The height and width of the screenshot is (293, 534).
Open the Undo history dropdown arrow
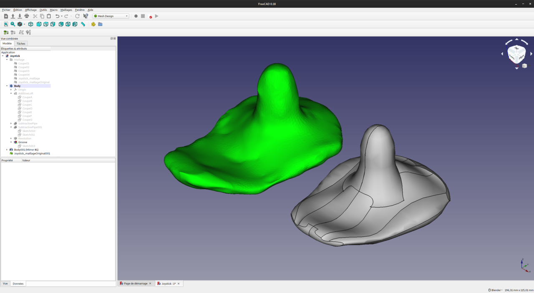pyautogui.click(x=62, y=16)
